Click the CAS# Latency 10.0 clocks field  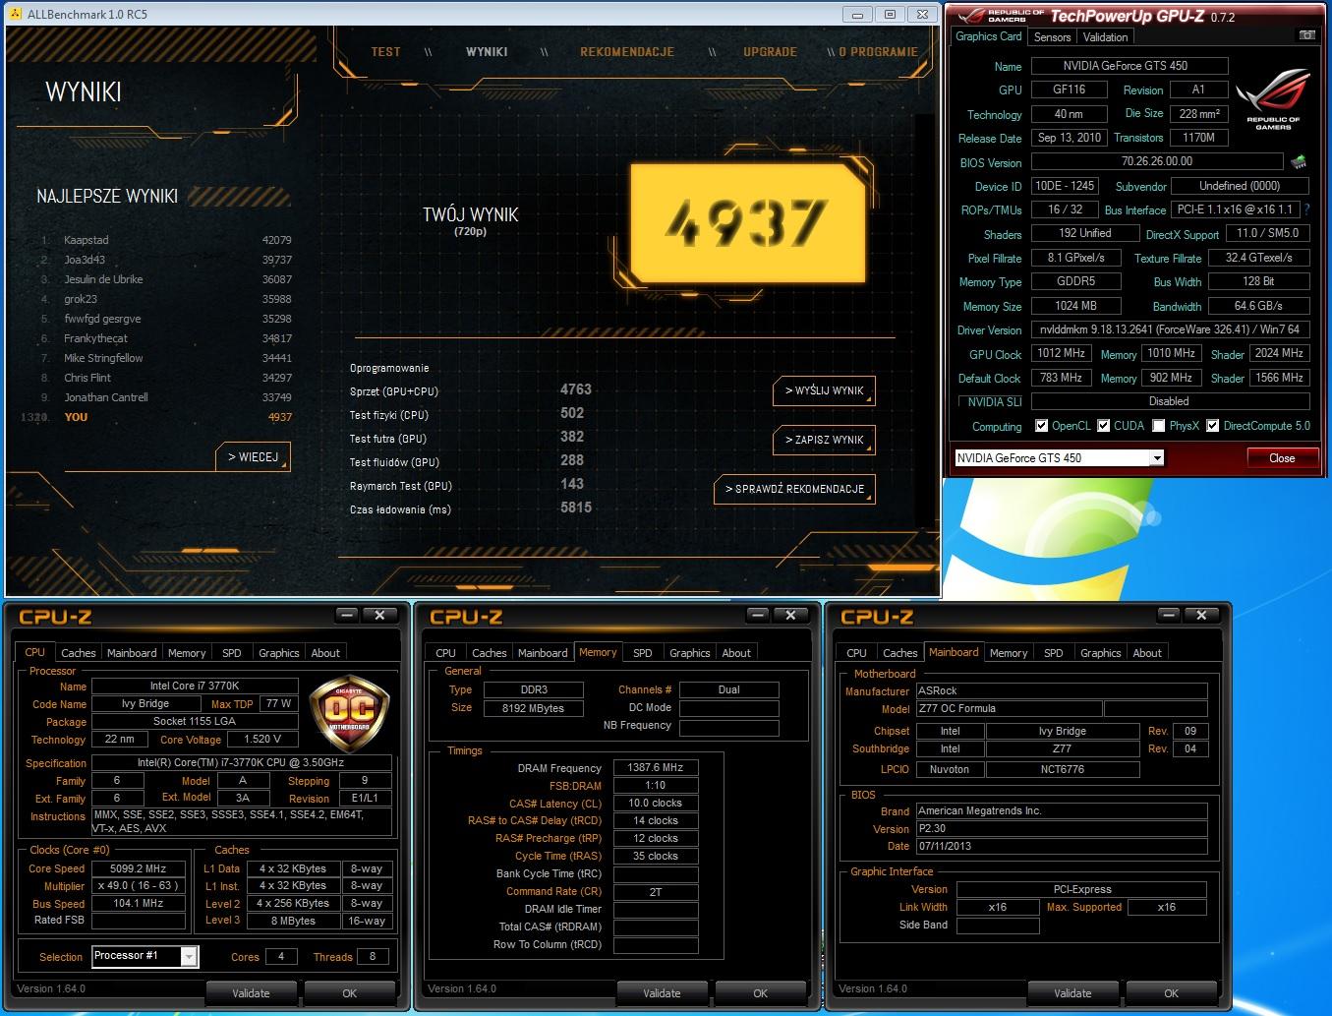[655, 803]
